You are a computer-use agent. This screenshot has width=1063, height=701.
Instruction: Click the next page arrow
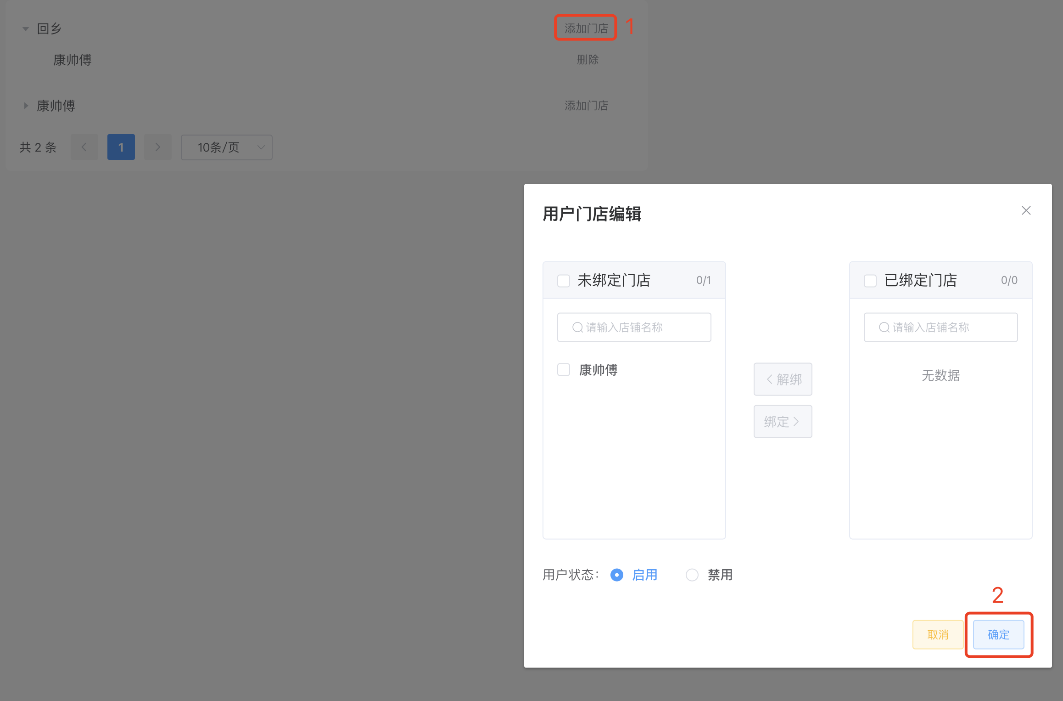157,147
